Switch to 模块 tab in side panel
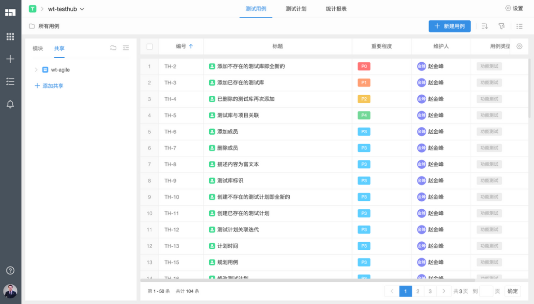Viewport: 534px width, 304px height. [38, 49]
